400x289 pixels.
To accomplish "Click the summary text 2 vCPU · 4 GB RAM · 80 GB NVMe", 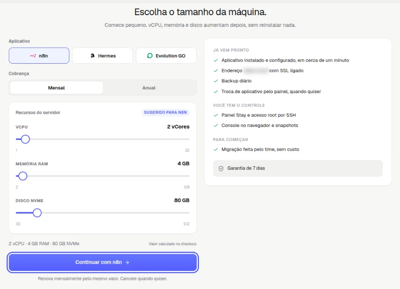I will (44, 244).
